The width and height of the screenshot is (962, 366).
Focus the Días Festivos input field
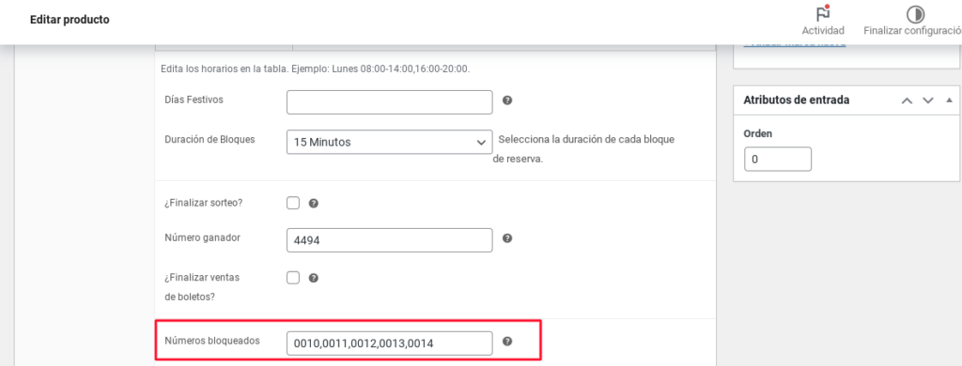pos(390,102)
